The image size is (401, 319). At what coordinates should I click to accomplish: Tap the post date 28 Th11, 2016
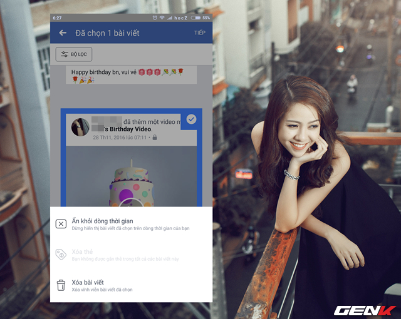(x=120, y=138)
